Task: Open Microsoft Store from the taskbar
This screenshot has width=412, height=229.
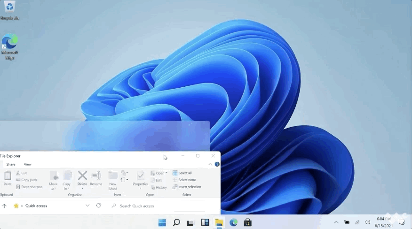Action: click(x=247, y=222)
